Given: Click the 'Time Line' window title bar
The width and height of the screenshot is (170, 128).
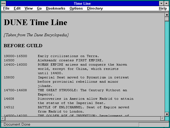Looking at the screenshot, I should pyautogui.click(x=82, y=3).
